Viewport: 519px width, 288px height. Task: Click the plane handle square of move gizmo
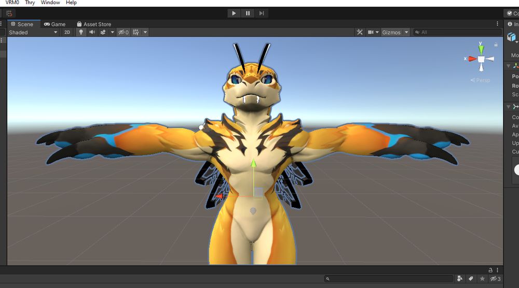pyautogui.click(x=258, y=192)
